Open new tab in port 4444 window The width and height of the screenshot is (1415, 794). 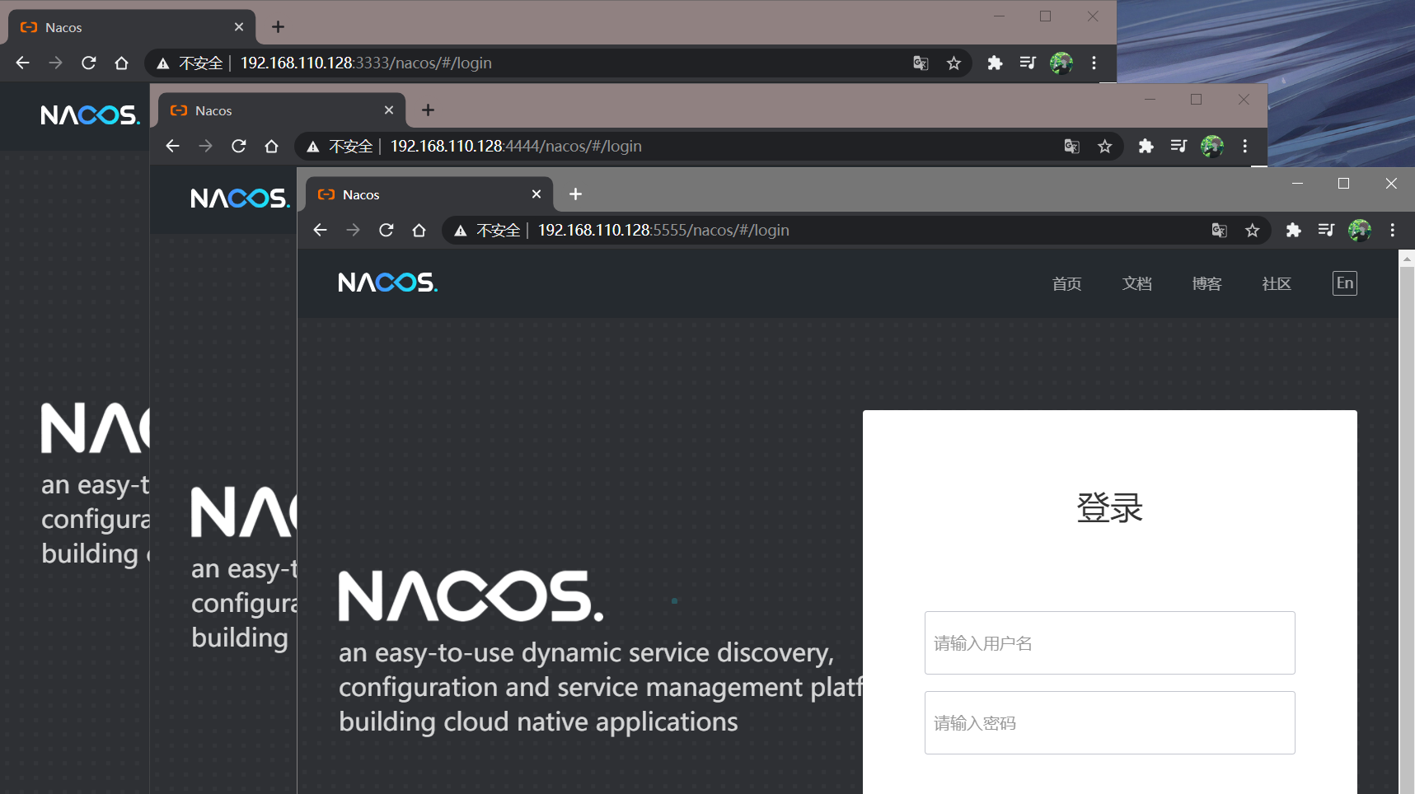[x=428, y=110]
